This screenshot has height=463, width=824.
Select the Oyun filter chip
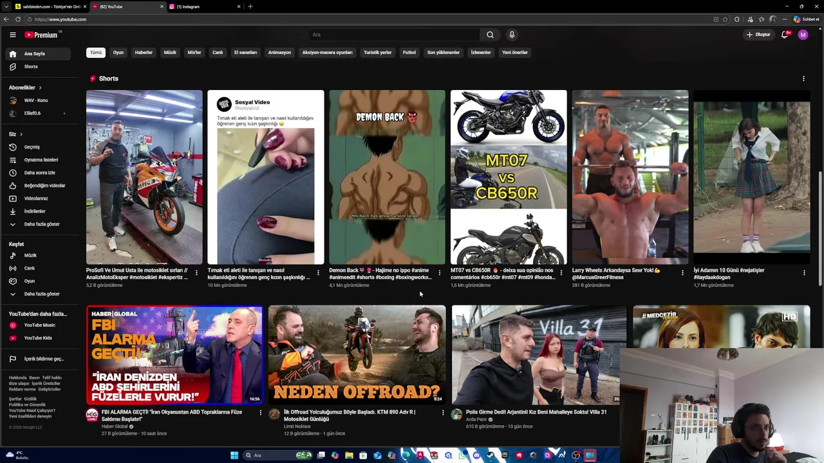[x=118, y=53]
